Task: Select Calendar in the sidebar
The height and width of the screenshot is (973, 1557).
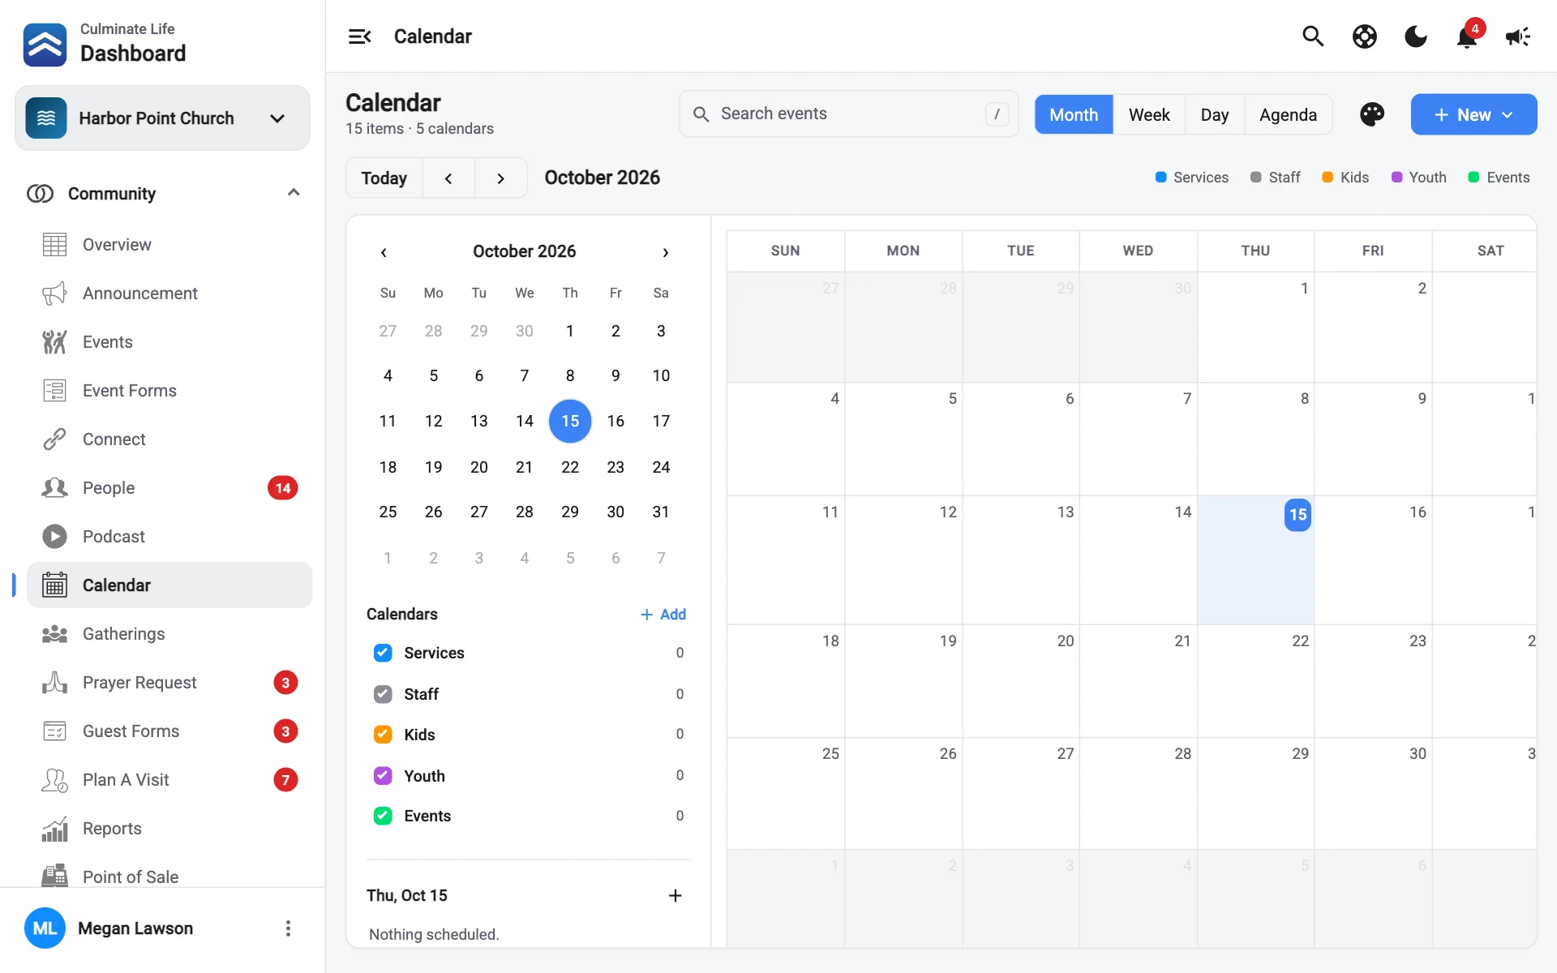Action: pyautogui.click(x=169, y=585)
